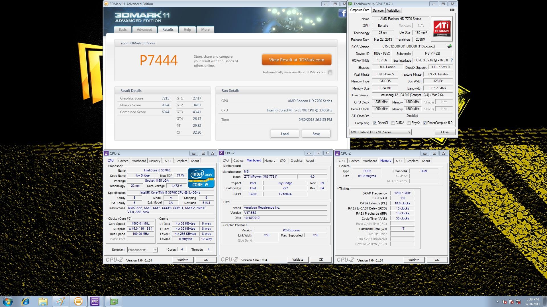Open the Validation tab in GPU-Z
The width and height of the screenshot is (547, 307).
(x=393, y=11)
